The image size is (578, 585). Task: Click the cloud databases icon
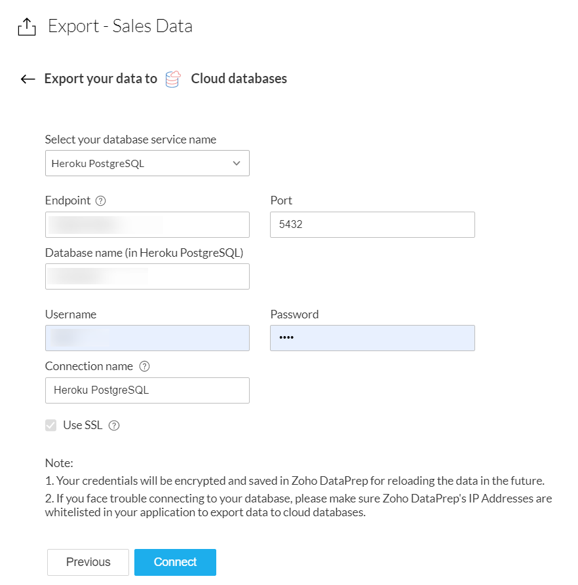(173, 79)
